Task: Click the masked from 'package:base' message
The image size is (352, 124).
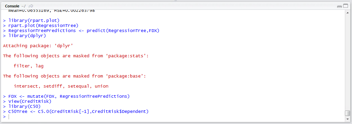Action: [75, 76]
